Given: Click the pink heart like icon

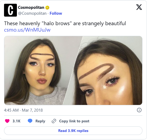Looking at the screenshot, I should 7,121.
